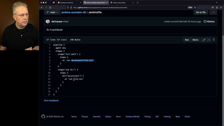Expand the list all tabs chevron

coord(217,2)
